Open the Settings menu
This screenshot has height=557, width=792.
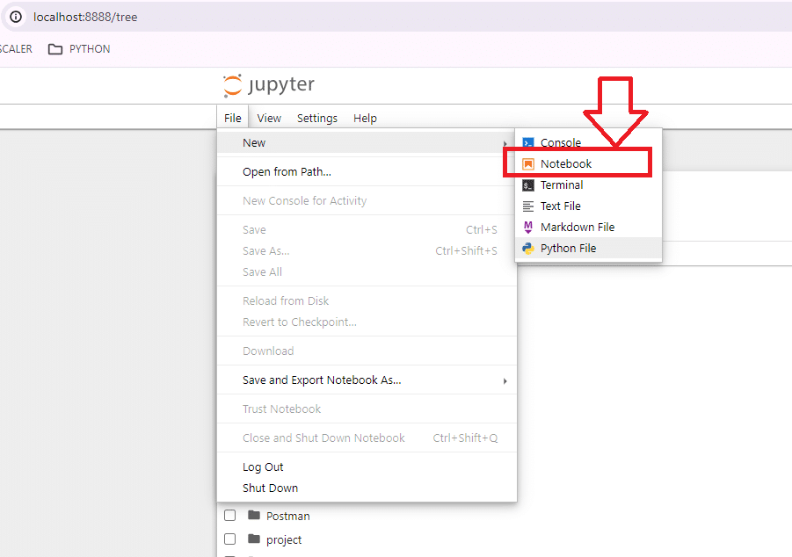click(x=317, y=119)
